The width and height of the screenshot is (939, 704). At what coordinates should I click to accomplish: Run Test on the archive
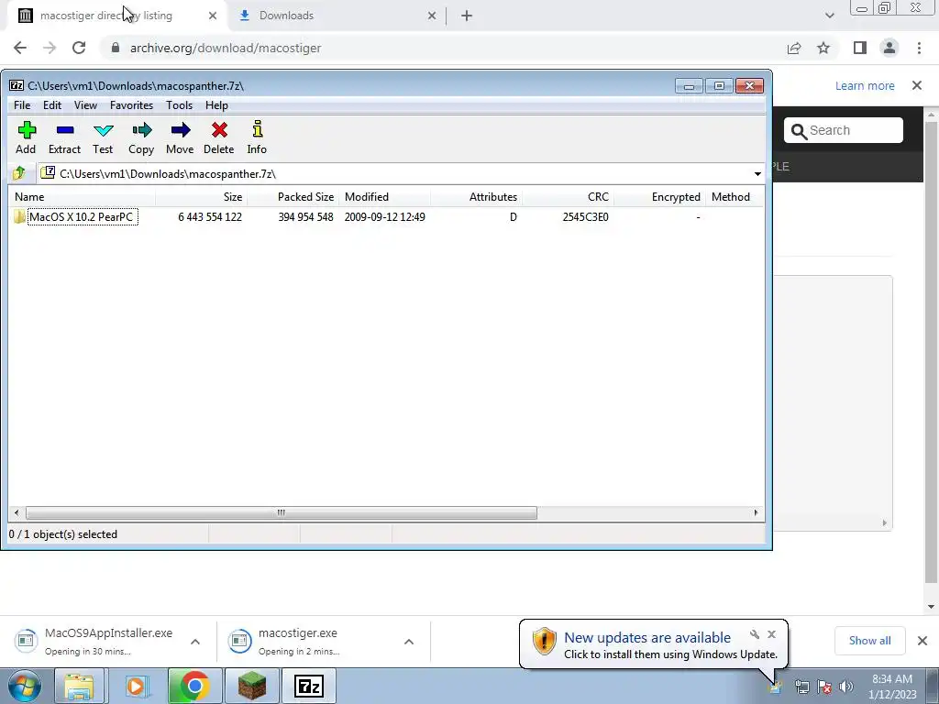tap(103, 137)
